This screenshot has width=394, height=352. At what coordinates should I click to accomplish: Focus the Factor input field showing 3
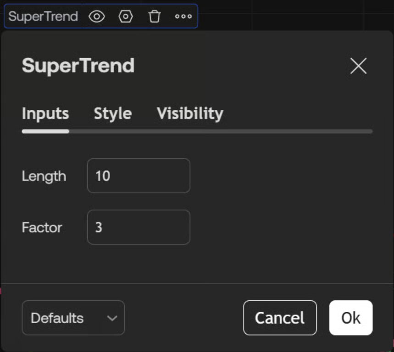click(x=139, y=227)
